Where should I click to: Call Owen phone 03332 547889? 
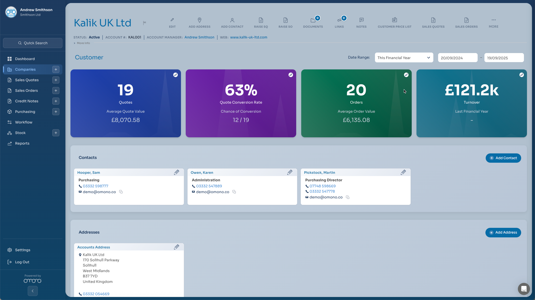[209, 186]
